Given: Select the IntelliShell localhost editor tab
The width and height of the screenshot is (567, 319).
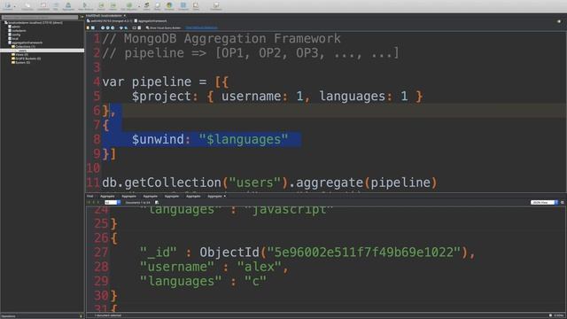Looking at the screenshot, I should pyautogui.click(x=105, y=16).
